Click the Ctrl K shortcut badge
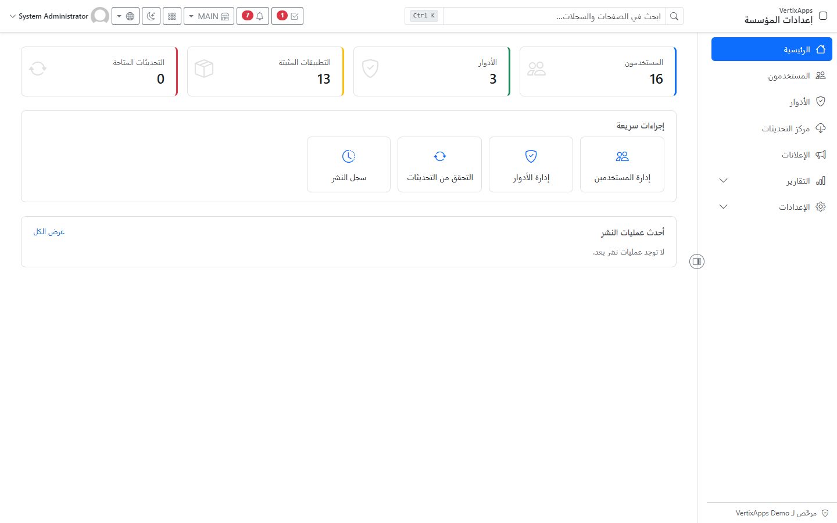This screenshot has width=837, height=523. coord(424,16)
